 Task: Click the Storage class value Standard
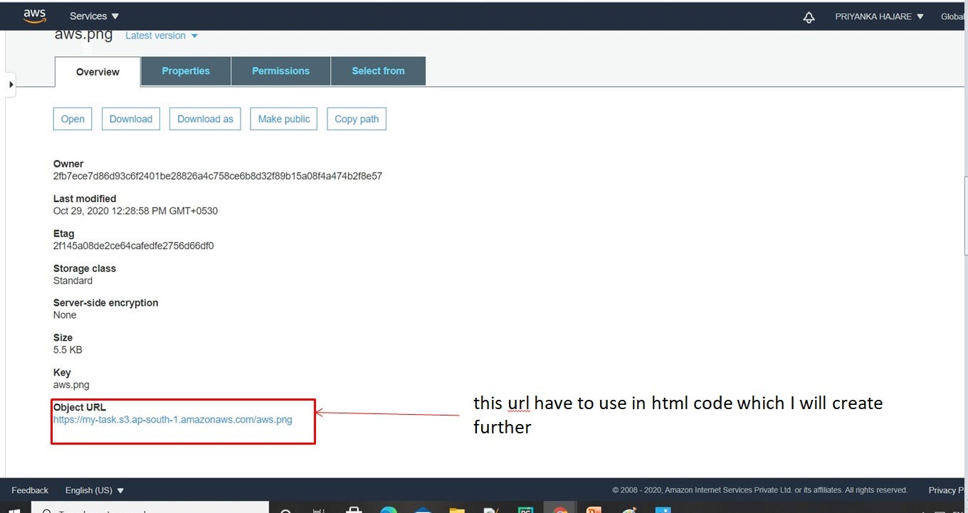(x=73, y=280)
